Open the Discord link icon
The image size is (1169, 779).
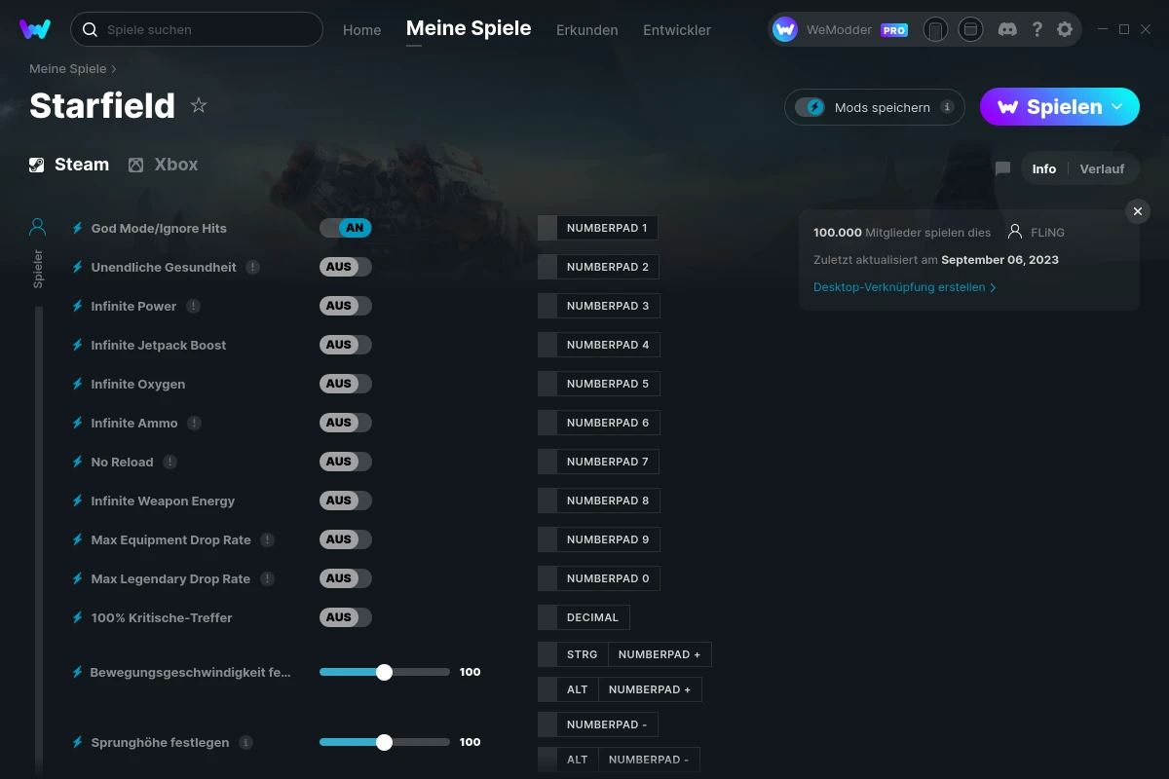point(1008,29)
